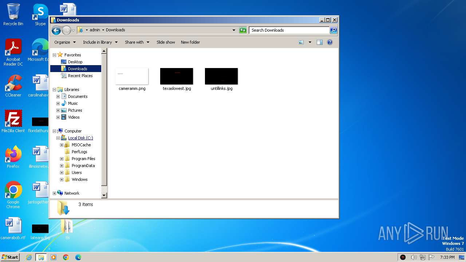Open Microsoft Edge from the taskbar
The image size is (466, 262).
[x=78, y=257]
